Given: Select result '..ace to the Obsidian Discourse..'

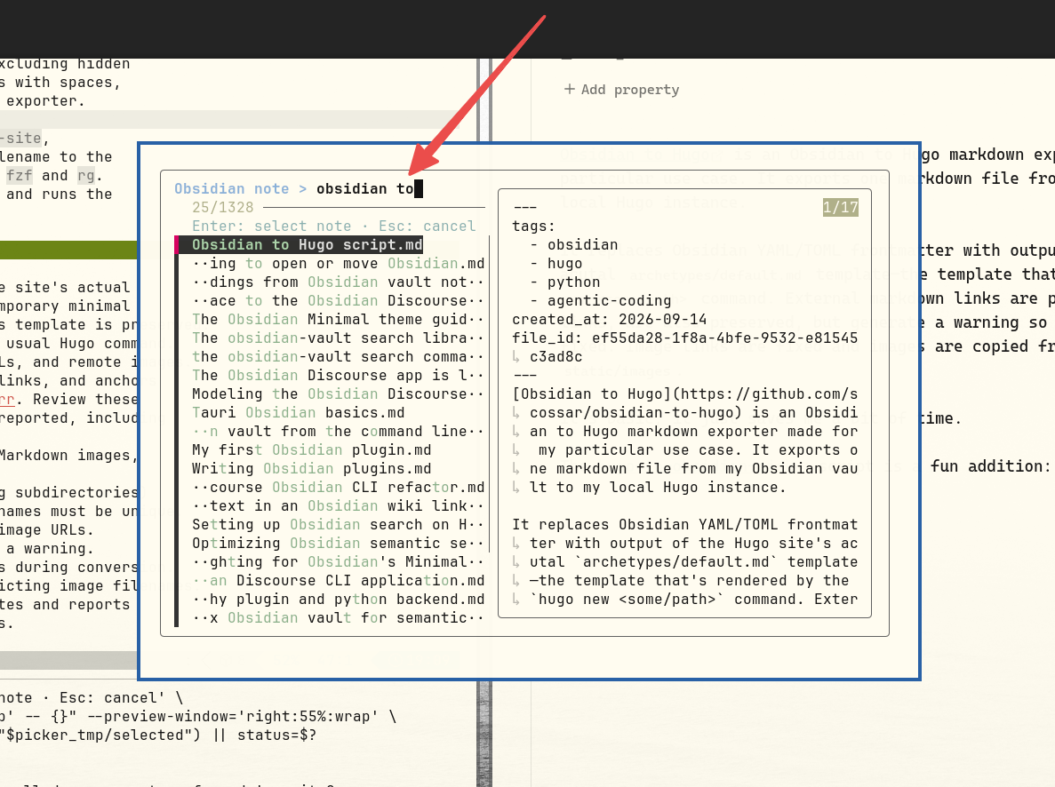Looking at the screenshot, I should click(338, 300).
